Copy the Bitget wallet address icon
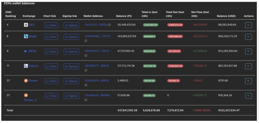259x123 pixels. 86,41
